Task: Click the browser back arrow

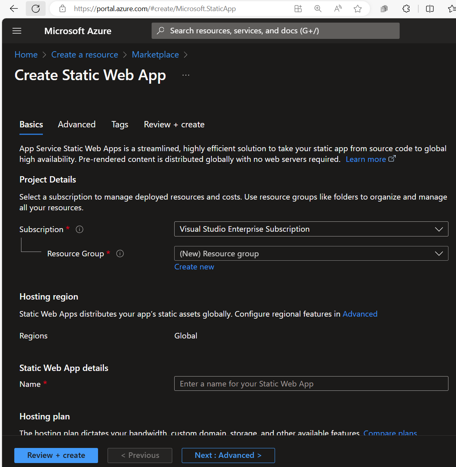Action: click(14, 9)
